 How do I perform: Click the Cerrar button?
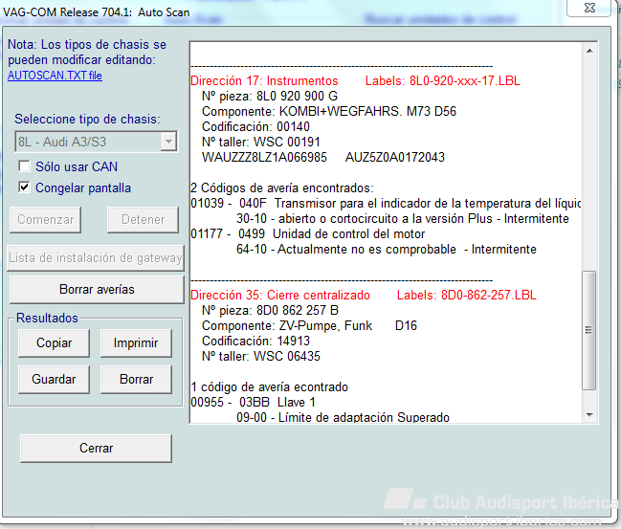[96, 449]
